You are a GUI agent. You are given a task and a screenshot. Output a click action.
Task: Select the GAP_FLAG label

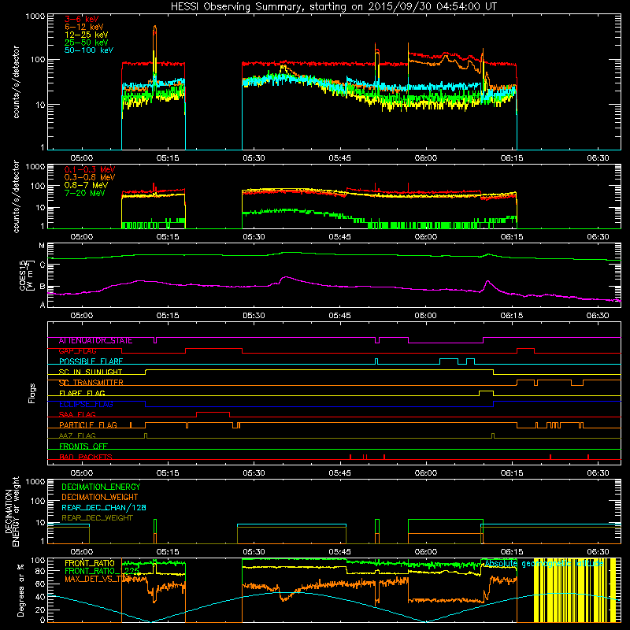(77, 351)
